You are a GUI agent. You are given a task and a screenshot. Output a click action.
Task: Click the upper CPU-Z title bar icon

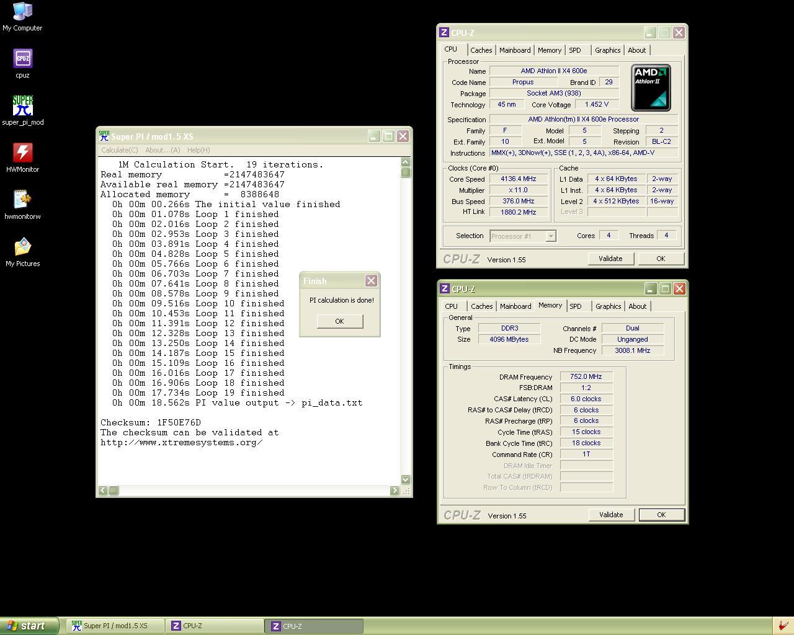pyautogui.click(x=444, y=33)
